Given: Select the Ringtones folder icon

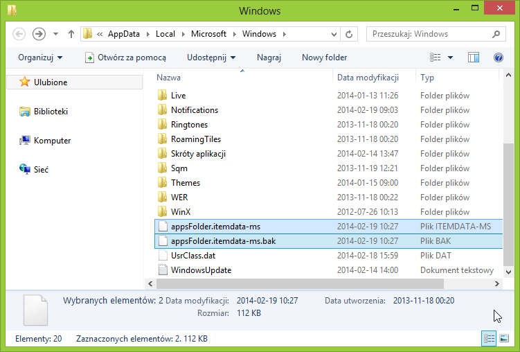Looking at the screenshot, I should click(x=162, y=125).
